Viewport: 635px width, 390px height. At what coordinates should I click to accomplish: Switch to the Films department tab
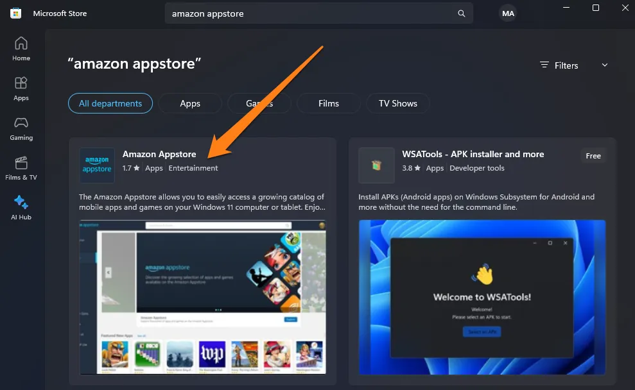(x=329, y=103)
